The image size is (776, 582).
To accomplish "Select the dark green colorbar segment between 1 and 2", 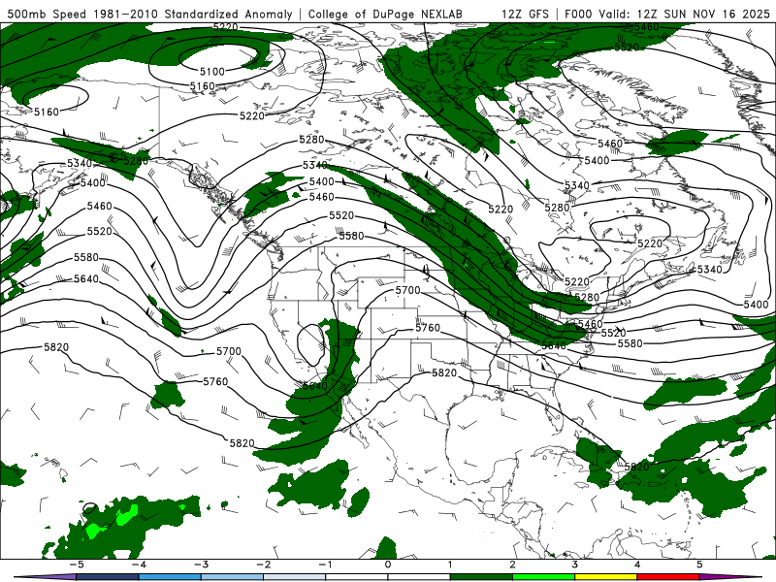I will [x=481, y=577].
